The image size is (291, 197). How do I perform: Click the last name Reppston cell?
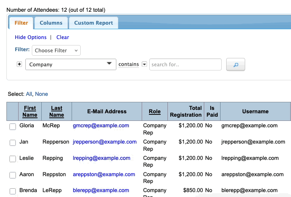point(54,174)
